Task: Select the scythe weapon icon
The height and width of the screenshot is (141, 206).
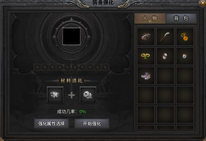Action: pyautogui.click(x=165, y=37)
